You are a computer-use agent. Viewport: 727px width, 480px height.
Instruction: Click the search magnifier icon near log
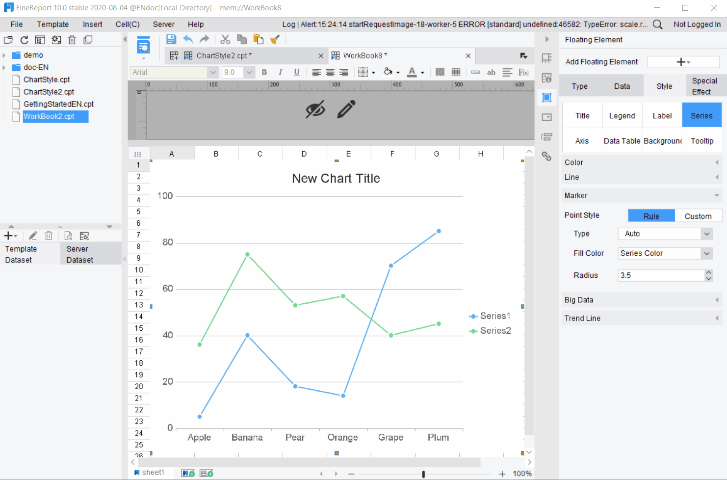coord(658,25)
